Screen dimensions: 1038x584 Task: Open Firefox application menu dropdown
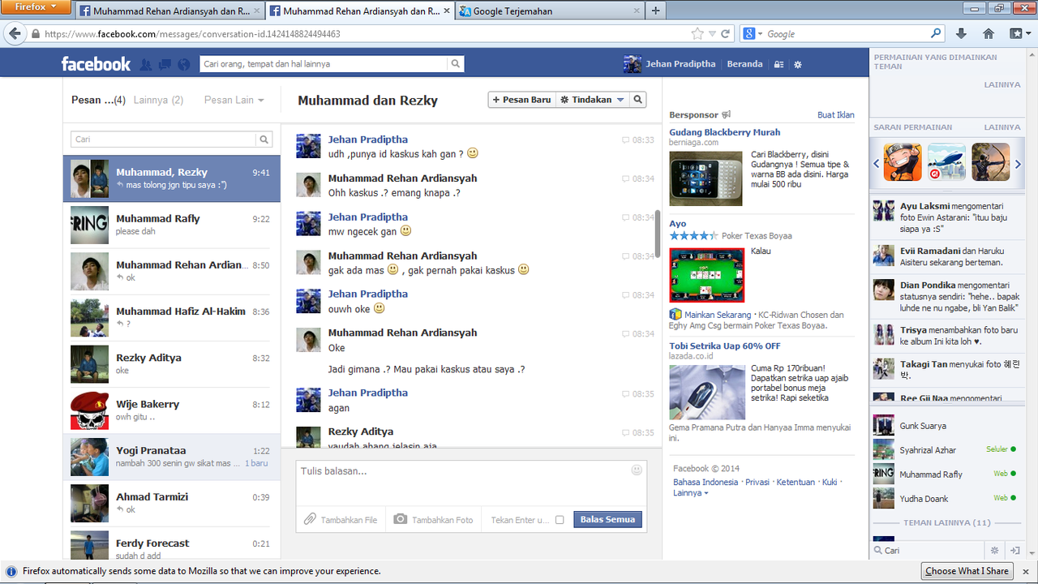pos(36,7)
